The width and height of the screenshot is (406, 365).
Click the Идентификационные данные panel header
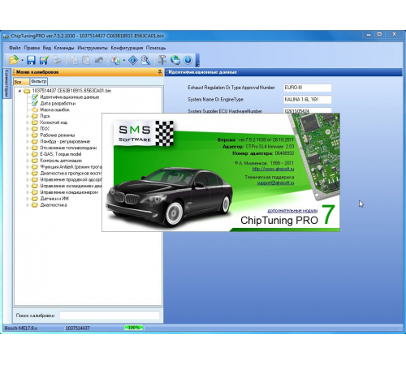(x=283, y=72)
